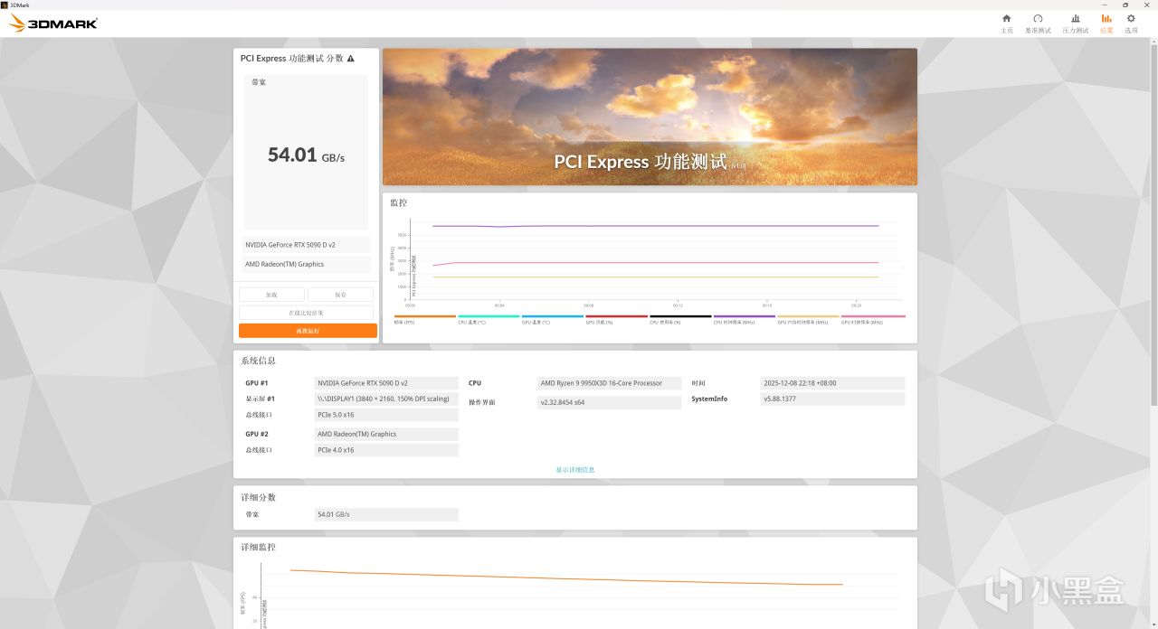1158x629 pixels.
Task: Click the 加载 load button
Action: click(x=271, y=295)
